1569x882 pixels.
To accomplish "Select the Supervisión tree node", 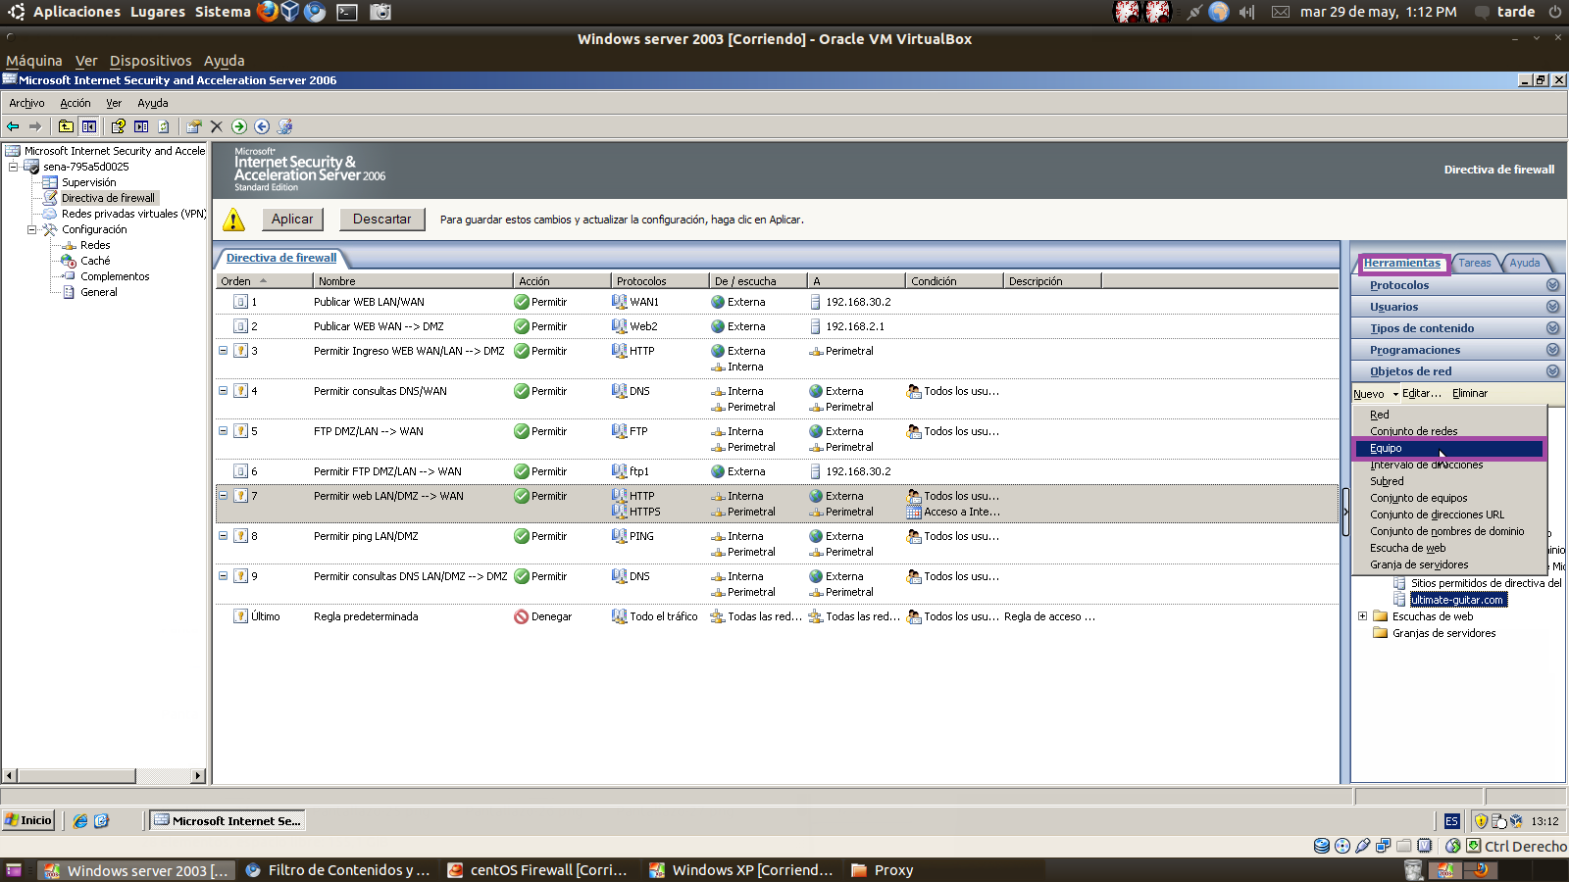I will (x=88, y=182).
